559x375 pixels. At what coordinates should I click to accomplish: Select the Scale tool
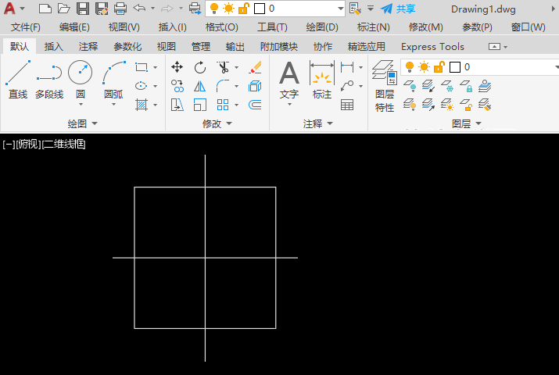pos(200,105)
